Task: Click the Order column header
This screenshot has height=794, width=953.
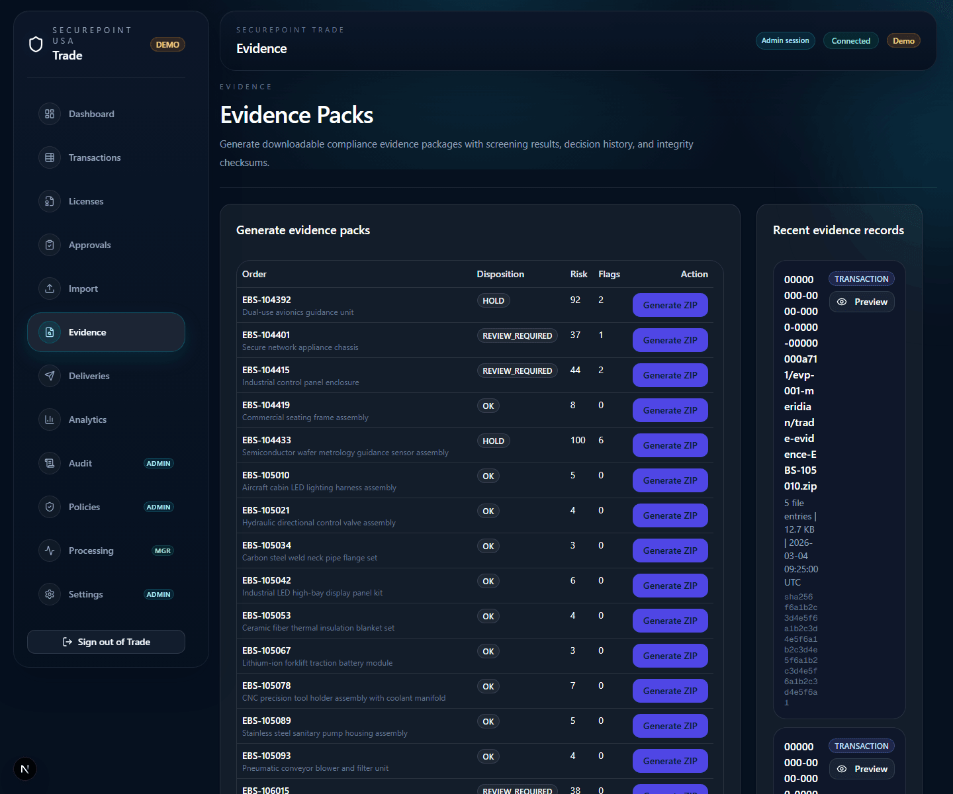Action: (x=254, y=274)
